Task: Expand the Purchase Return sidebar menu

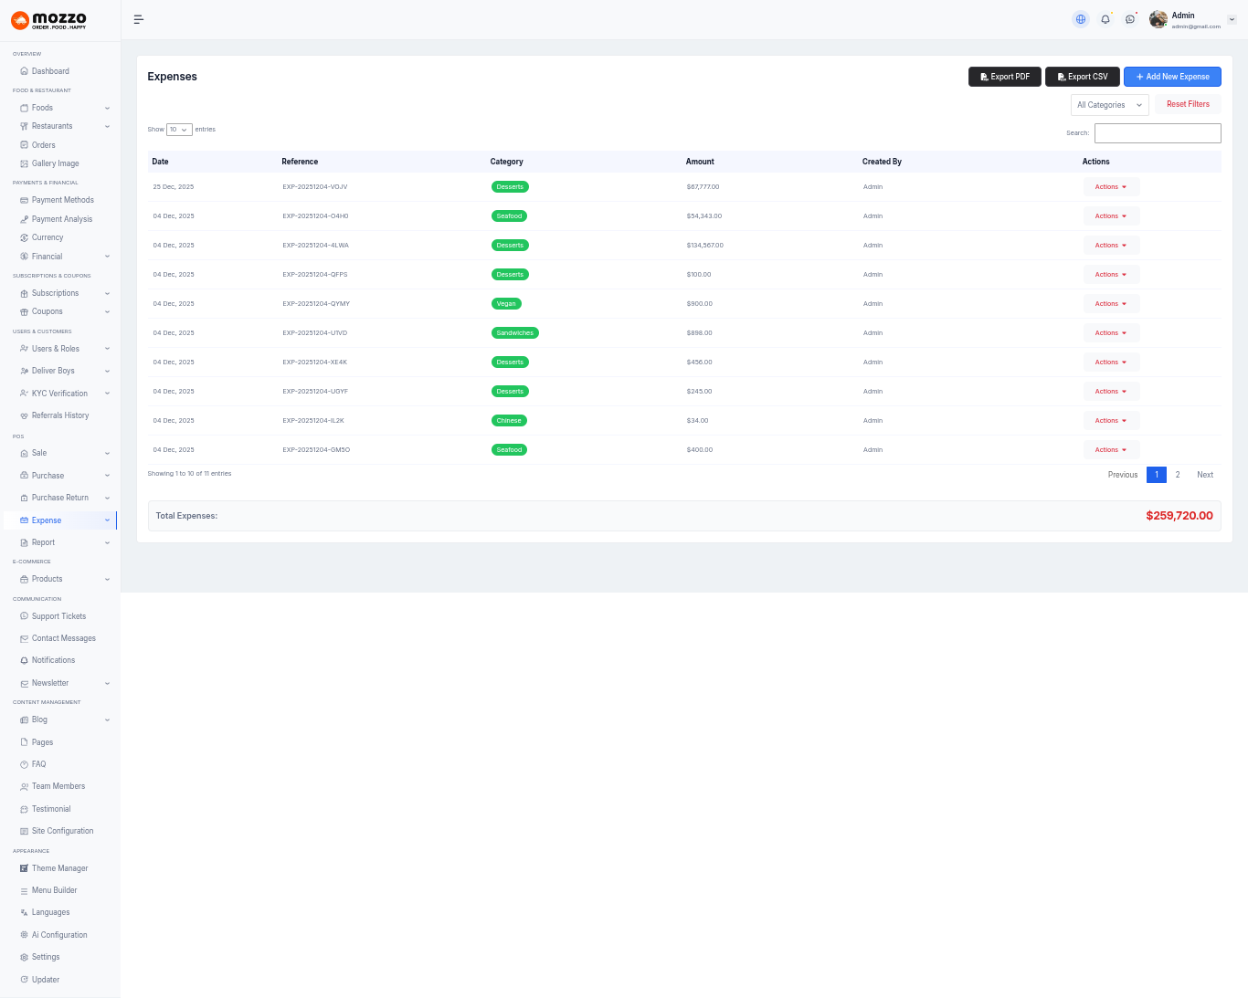Action: coord(60,498)
